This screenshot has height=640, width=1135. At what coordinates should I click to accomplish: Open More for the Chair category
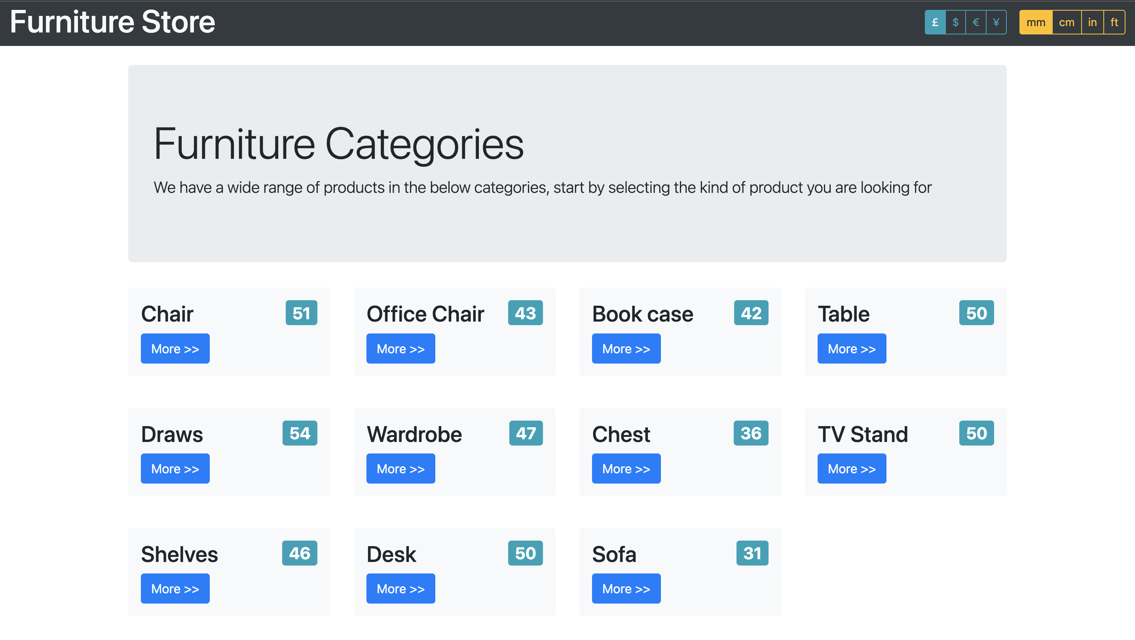pyautogui.click(x=175, y=349)
